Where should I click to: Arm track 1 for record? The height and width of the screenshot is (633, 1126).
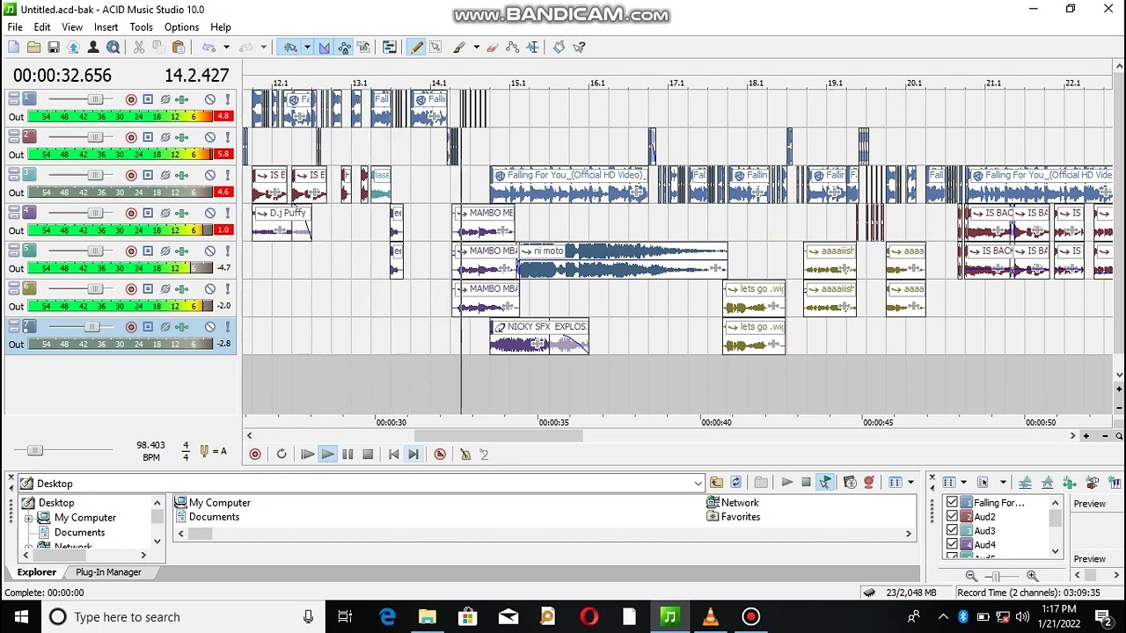point(131,99)
